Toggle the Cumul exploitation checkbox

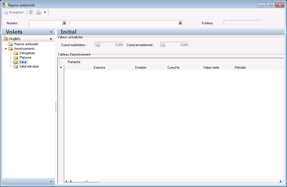(x=98, y=45)
